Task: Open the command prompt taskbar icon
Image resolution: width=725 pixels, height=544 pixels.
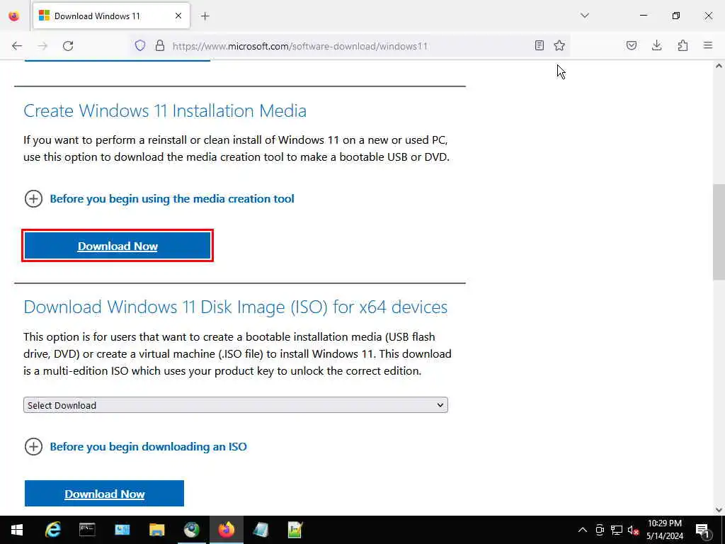Action: (87, 530)
